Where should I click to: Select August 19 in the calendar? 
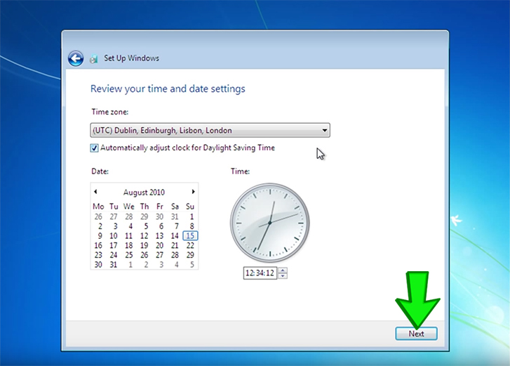pos(144,245)
